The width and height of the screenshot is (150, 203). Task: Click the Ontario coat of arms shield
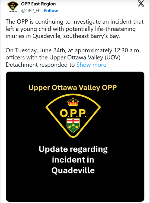point(73,125)
